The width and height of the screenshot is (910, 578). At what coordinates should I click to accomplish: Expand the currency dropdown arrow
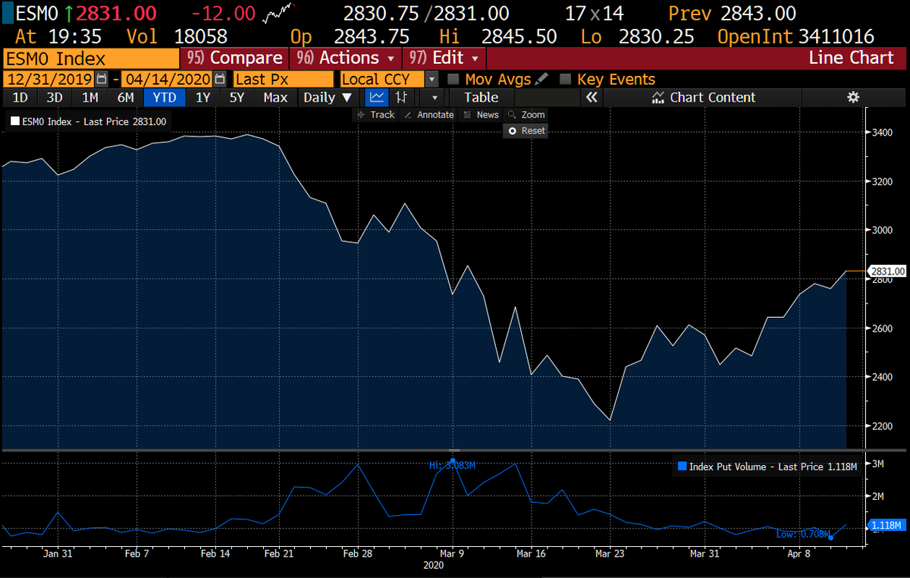[431, 79]
